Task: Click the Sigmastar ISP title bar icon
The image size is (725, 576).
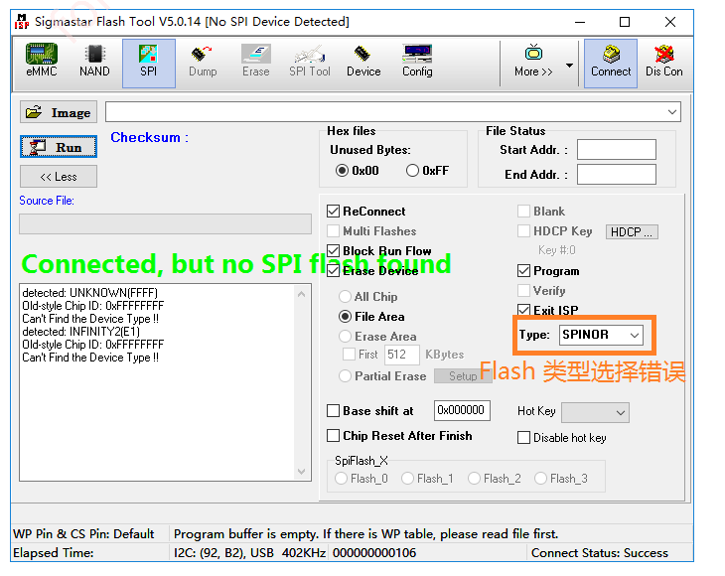Action: (x=21, y=22)
